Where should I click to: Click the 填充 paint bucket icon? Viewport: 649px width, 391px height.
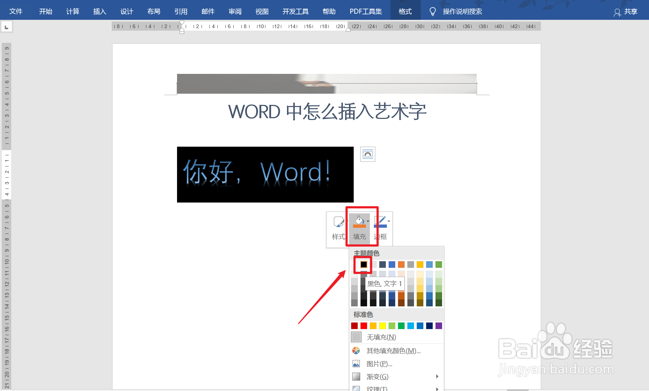pos(359,221)
